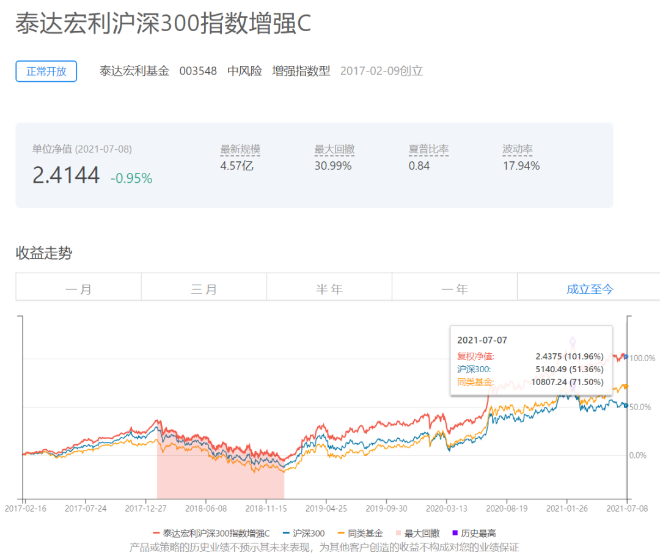
Task: Click the 中风险 risk label
Action: (244, 71)
